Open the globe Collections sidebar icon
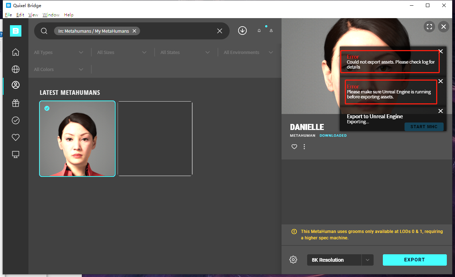The width and height of the screenshot is (455, 277). pos(16,69)
